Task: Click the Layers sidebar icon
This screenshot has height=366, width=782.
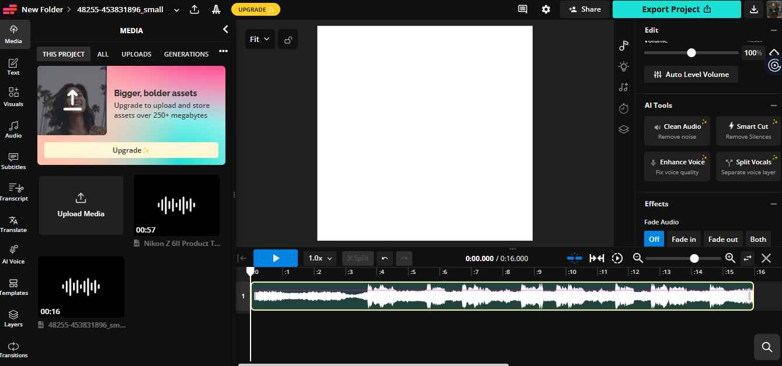Action: [x=13, y=318]
